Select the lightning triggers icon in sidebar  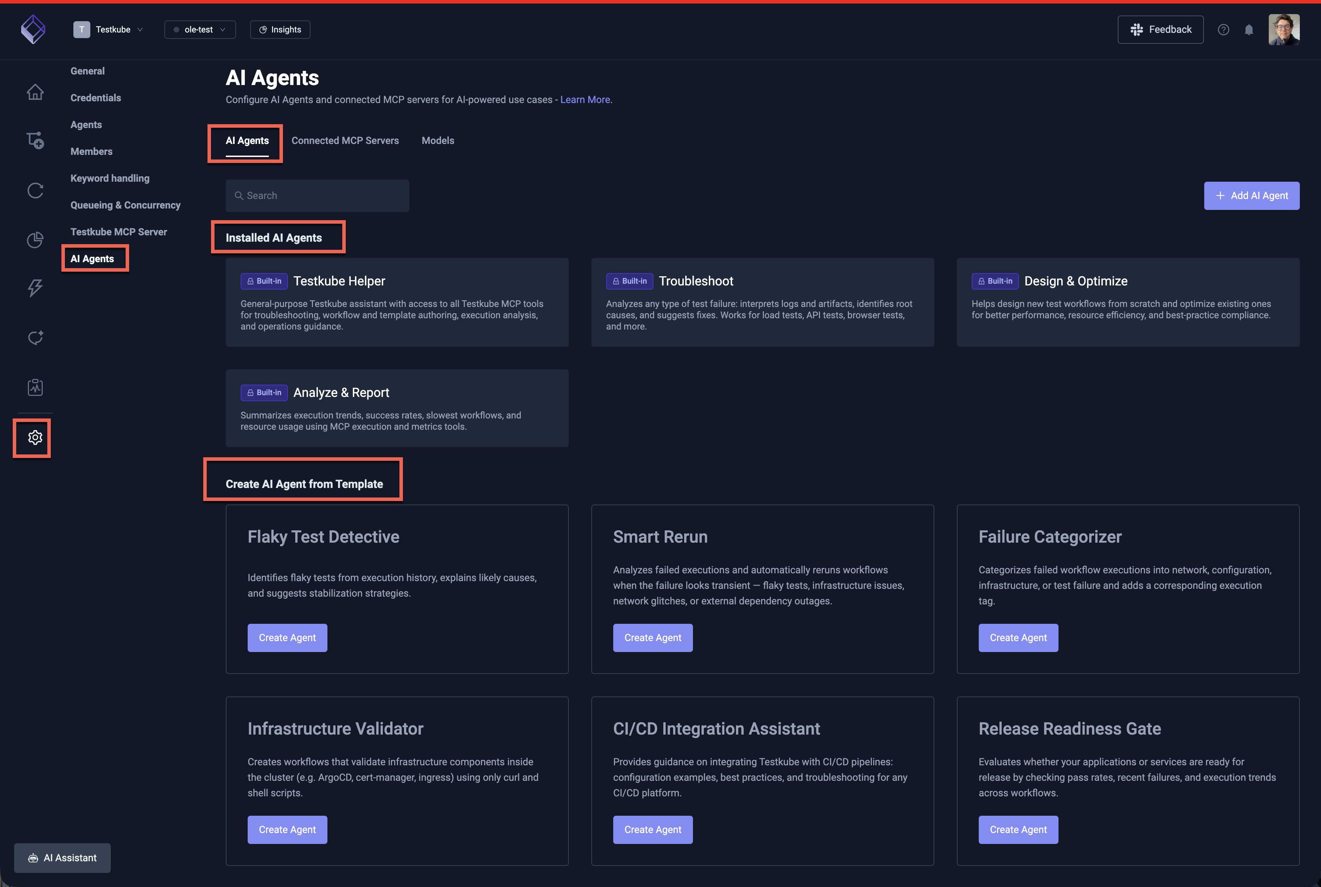coord(35,289)
